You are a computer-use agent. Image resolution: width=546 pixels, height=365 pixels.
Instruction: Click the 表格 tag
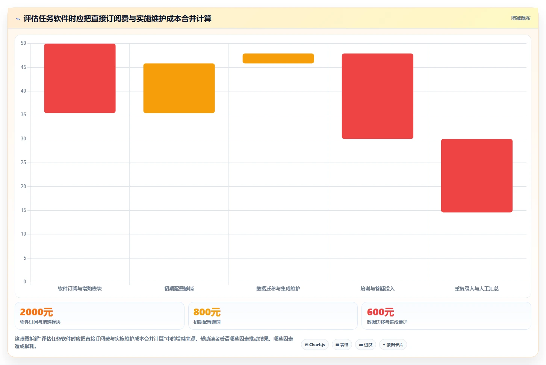pyautogui.click(x=342, y=345)
